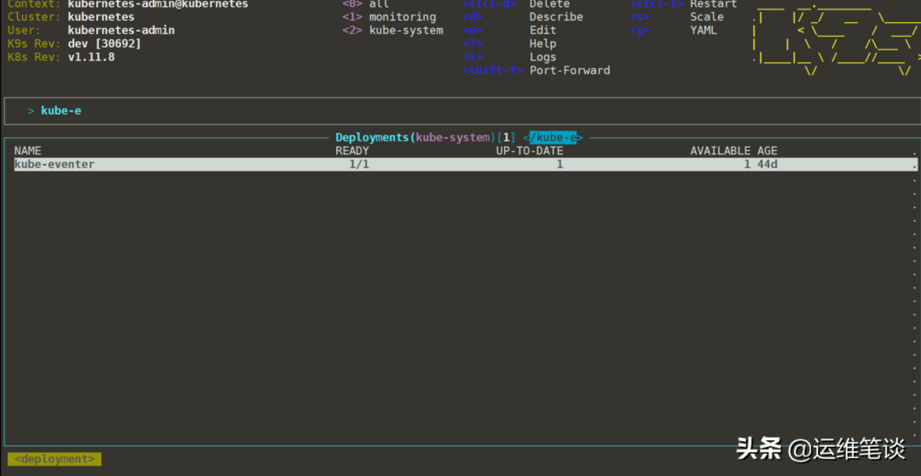Click the Port-Forward command hint
The height and width of the screenshot is (476, 921).
point(570,71)
